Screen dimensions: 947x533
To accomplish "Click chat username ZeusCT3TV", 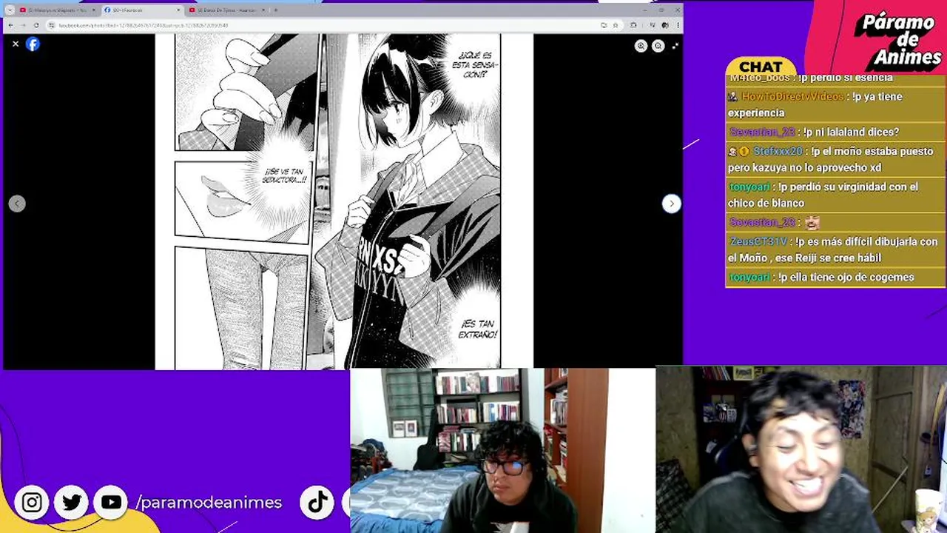I will (x=758, y=242).
